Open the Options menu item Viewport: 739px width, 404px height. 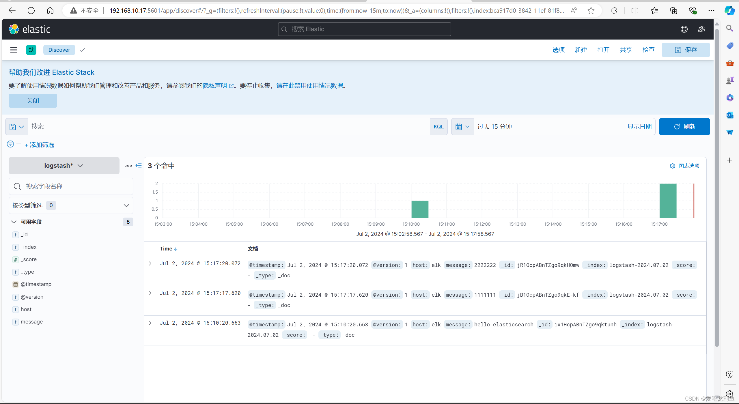558,50
